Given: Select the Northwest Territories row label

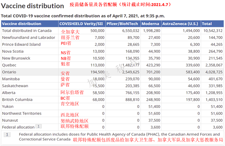Looking at the screenshot, I should coord(22,113).
